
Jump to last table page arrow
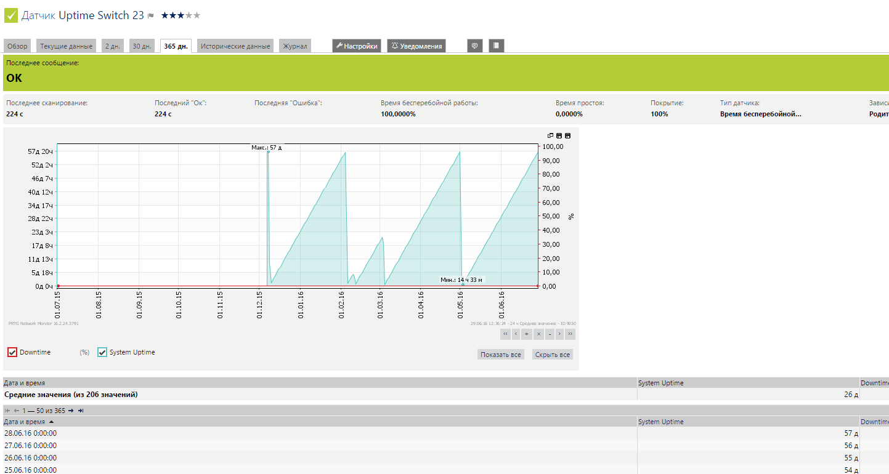[x=81, y=411]
